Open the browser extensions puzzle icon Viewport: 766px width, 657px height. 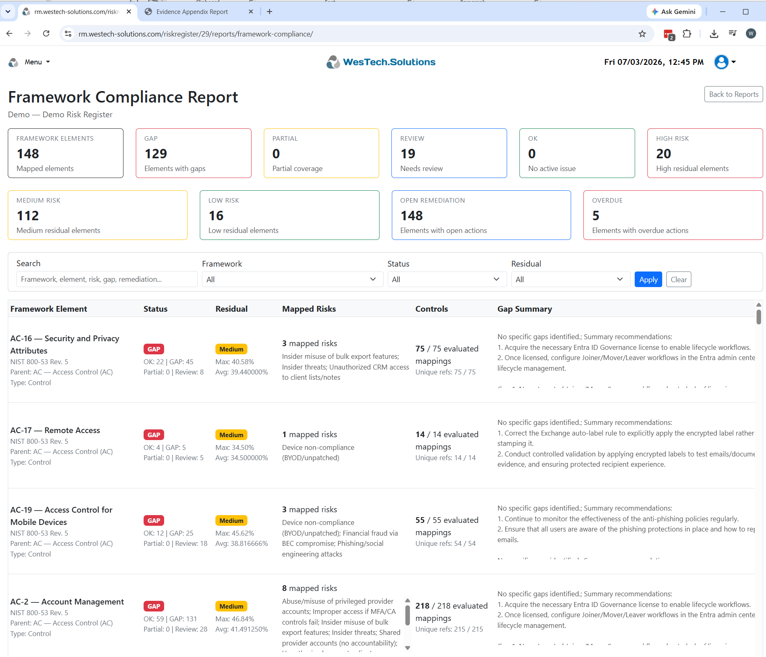tap(687, 34)
